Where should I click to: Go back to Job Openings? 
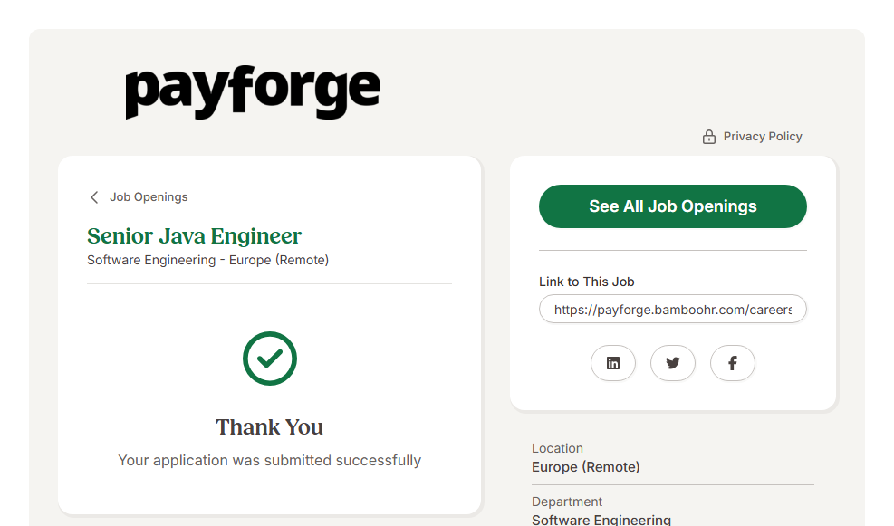(x=149, y=197)
